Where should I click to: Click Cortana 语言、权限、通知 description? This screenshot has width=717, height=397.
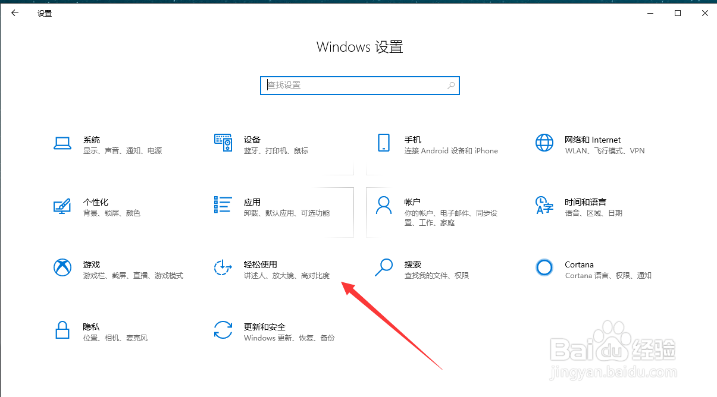coord(608,276)
